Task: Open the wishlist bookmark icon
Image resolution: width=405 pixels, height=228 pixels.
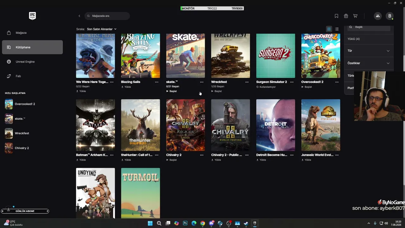Action: [x=336, y=16]
